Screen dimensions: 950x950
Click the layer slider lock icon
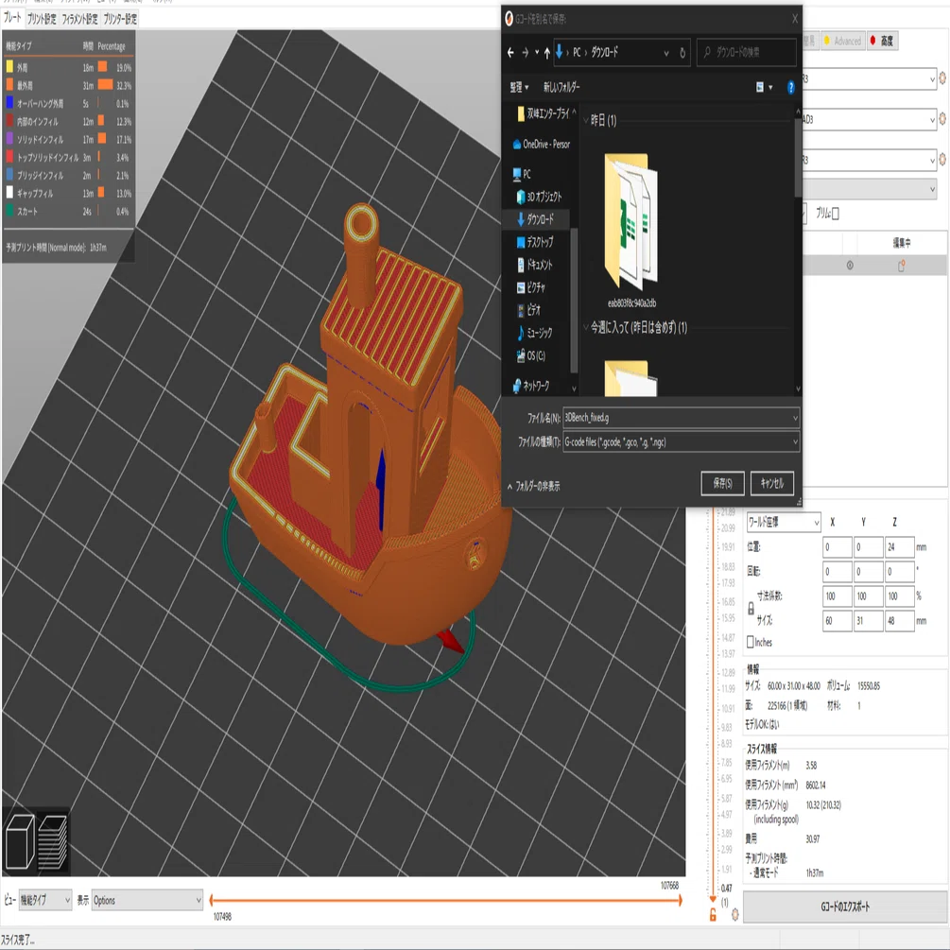point(713,915)
